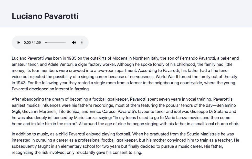The image size is (252, 159).
Task: Click the Luciano Pavarotti page heading
Action: (x=45, y=16)
